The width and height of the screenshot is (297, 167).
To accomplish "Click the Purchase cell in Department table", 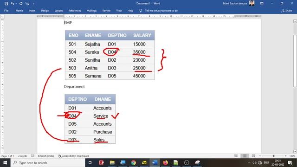I will click(103, 132).
